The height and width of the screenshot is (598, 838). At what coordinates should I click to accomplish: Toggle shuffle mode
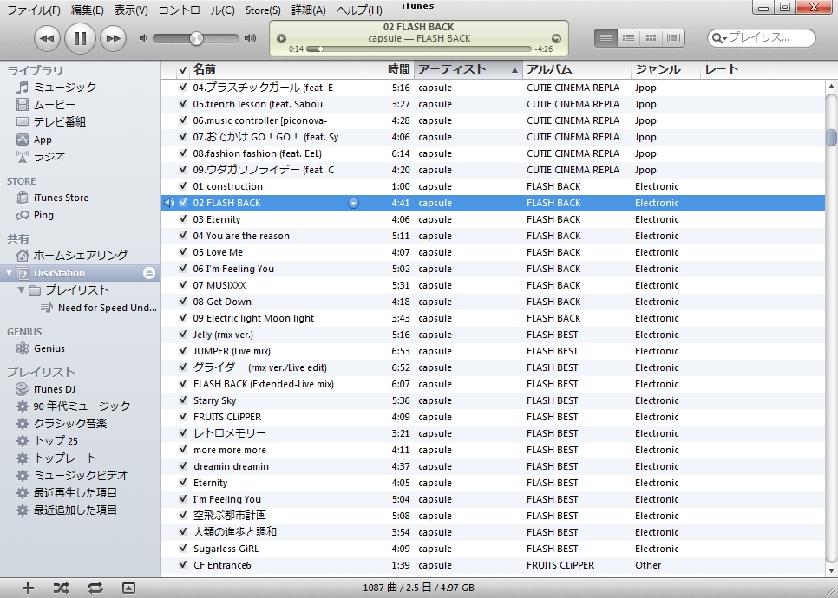click(x=61, y=588)
